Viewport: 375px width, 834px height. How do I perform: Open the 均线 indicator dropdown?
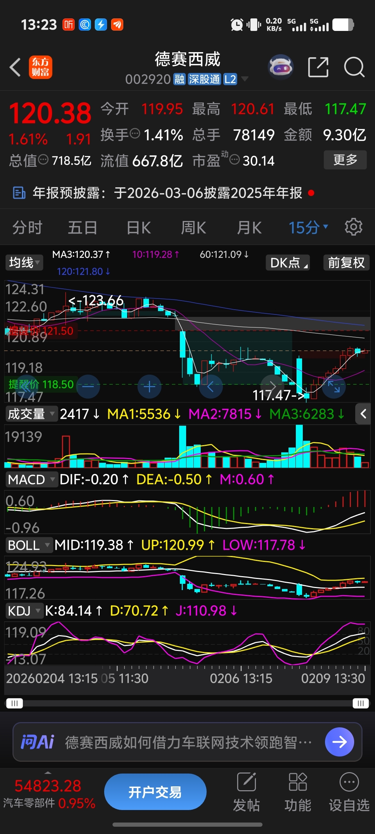24,262
